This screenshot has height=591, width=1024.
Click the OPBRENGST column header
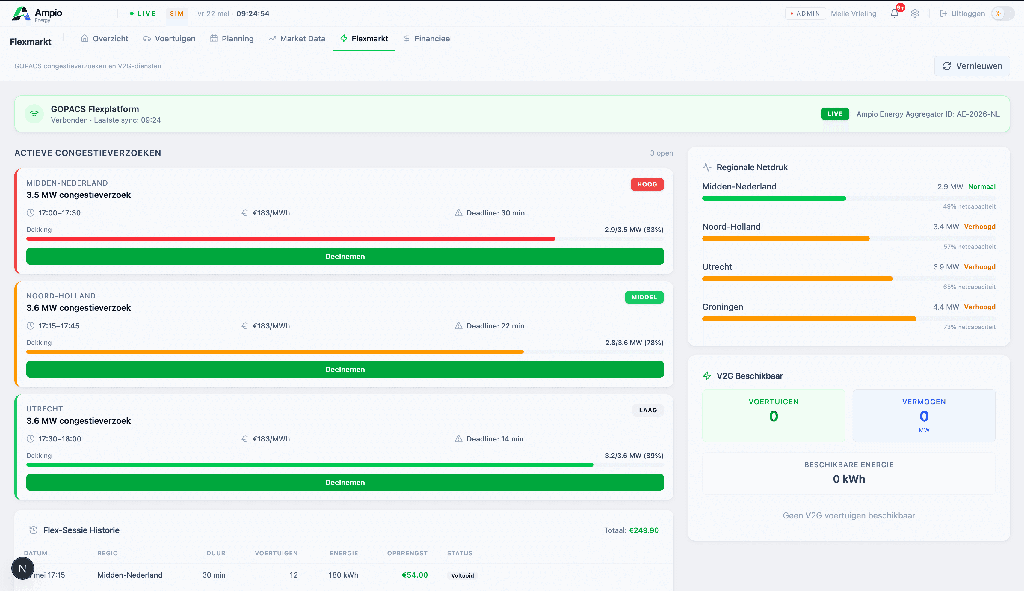click(407, 553)
